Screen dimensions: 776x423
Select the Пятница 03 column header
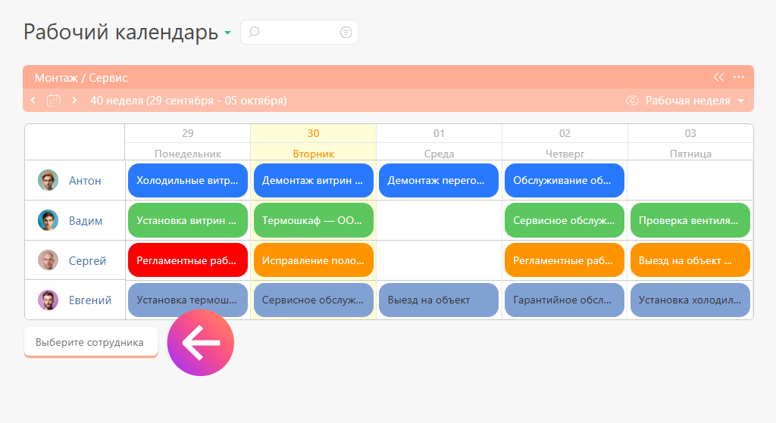tap(690, 142)
